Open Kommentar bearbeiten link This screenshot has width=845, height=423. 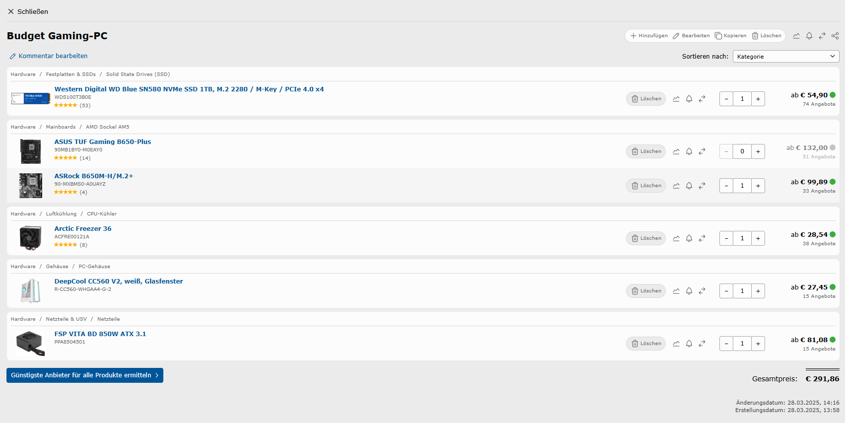49,56
